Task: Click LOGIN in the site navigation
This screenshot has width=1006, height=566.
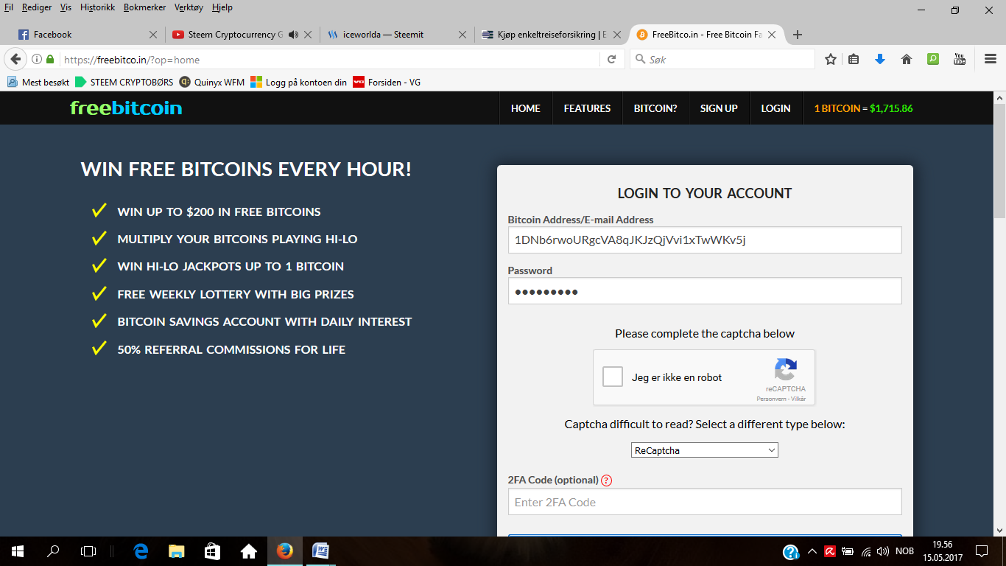Action: pyautogui.click(x=775, y=108)
